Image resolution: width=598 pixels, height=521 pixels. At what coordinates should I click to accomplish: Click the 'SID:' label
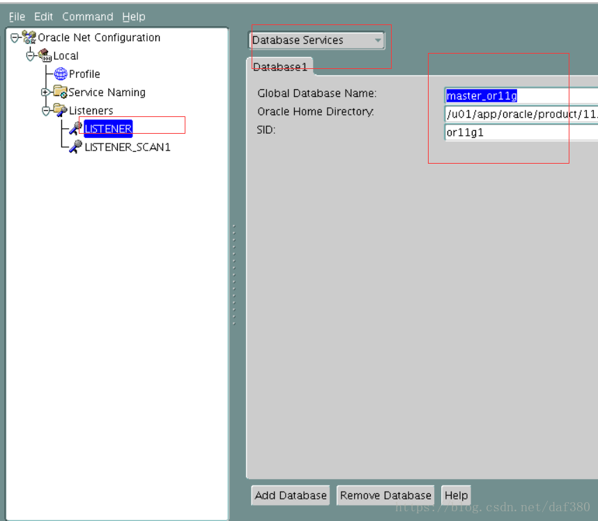266,130
